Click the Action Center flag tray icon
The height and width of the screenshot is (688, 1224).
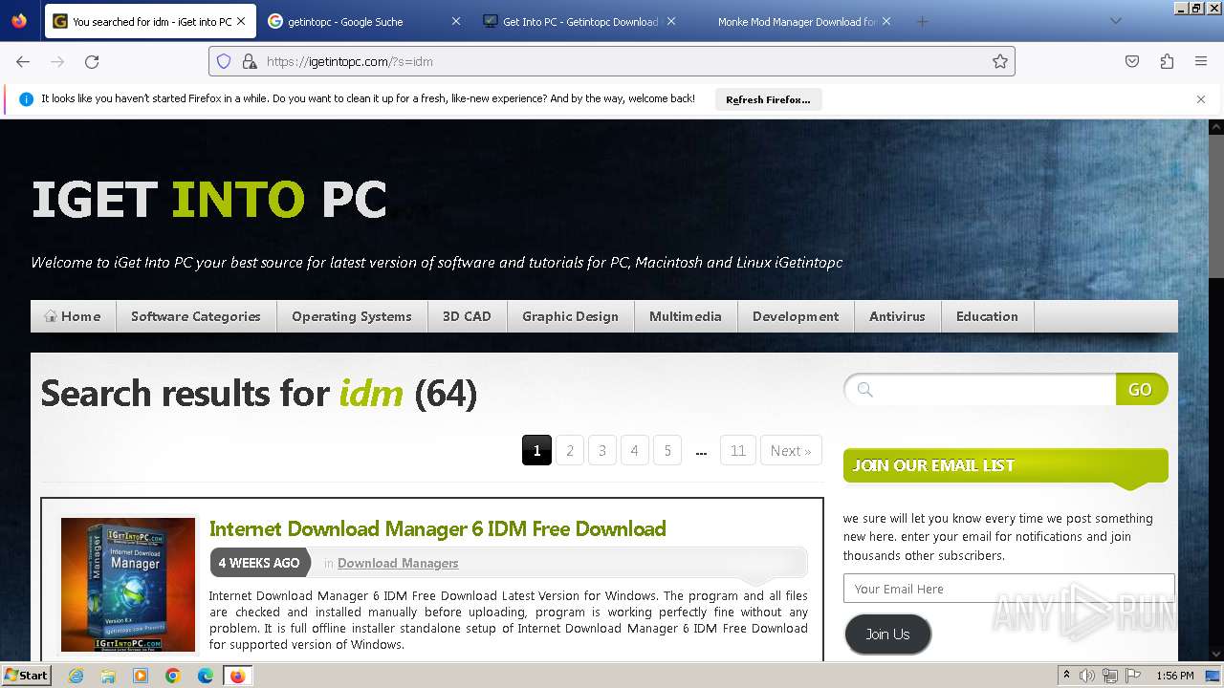pos(1133,676)
